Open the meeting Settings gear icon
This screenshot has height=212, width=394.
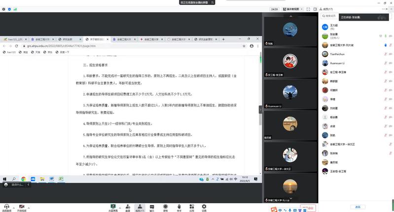204,207
